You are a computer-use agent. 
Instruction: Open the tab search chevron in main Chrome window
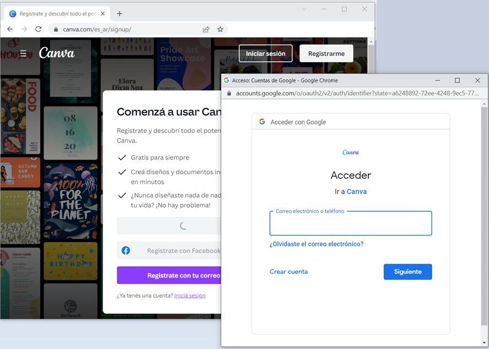(x=304, y=9)
